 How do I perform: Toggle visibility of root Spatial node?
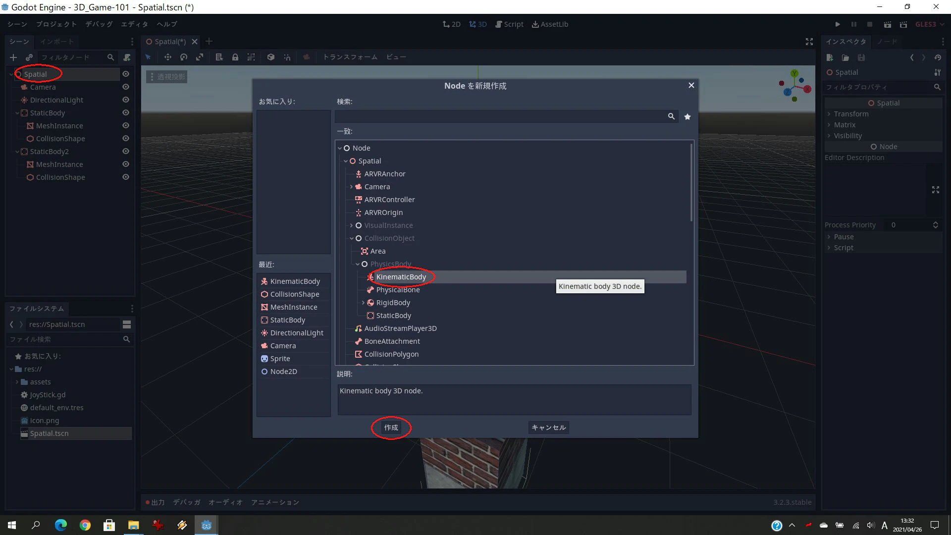[126, 74]
